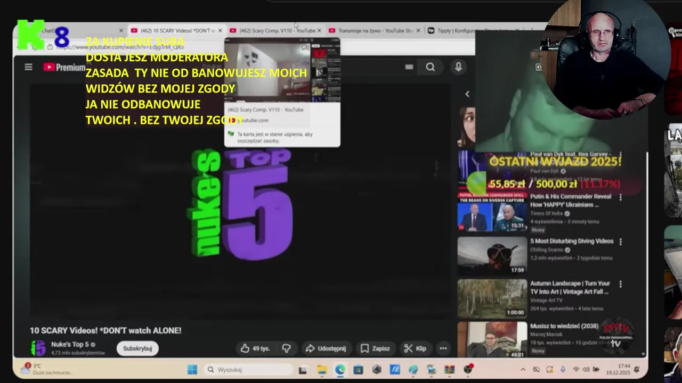Click the browser address bar URL
682x383 pixels.
pyautogui.click(x=120, y=47)
